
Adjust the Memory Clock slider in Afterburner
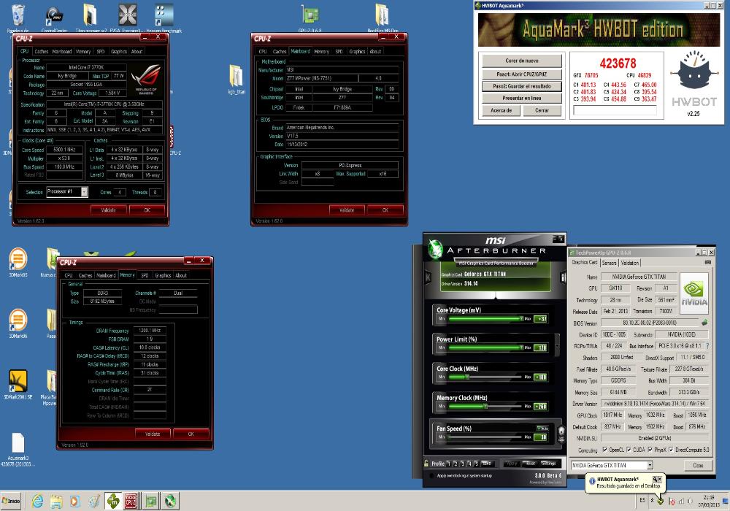[x=484, y=407]
